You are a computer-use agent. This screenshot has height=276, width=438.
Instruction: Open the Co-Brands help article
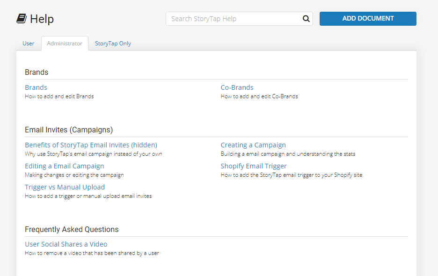(237, 87)
